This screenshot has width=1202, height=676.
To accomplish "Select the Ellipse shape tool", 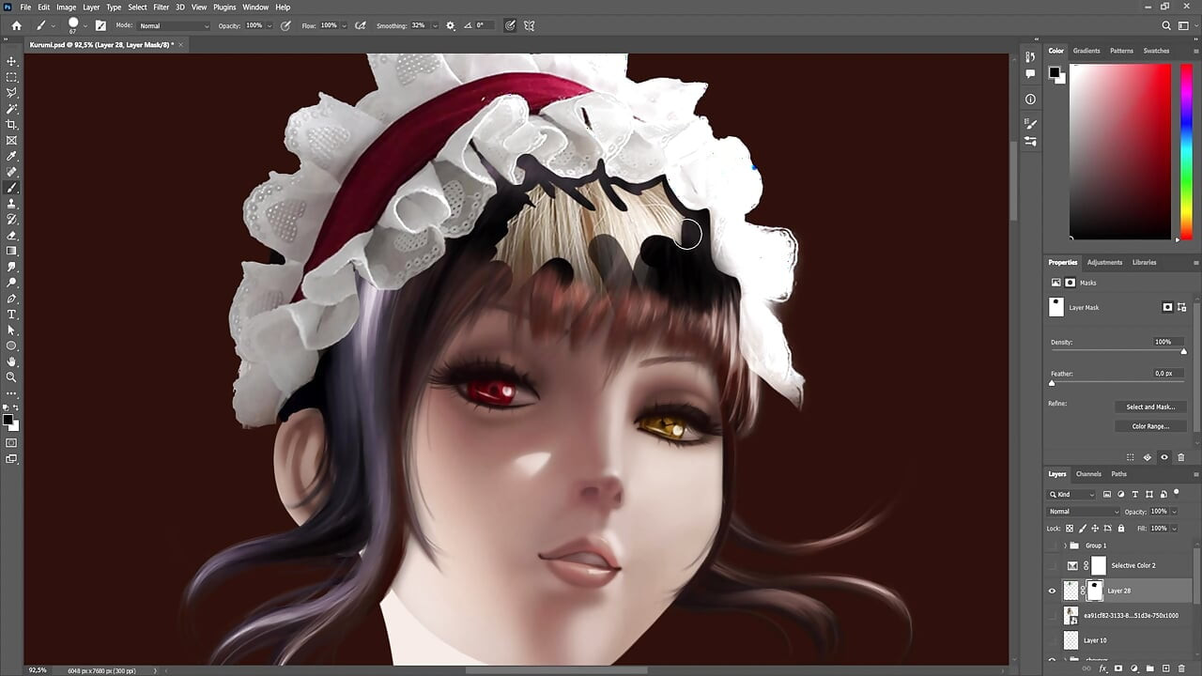I will pos(12,346).
